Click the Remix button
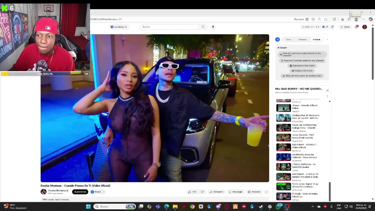This screenshot has height=211, width=375. click(x=96, y=192)
